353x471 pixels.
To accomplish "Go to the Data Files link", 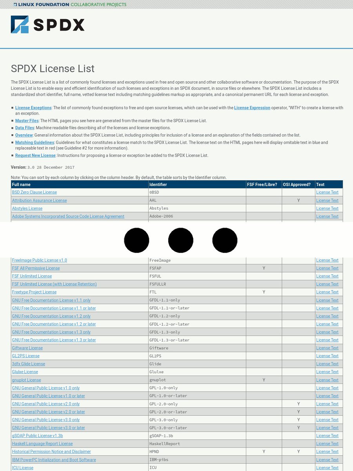I will pyautogui.click(x=25, y=128).
